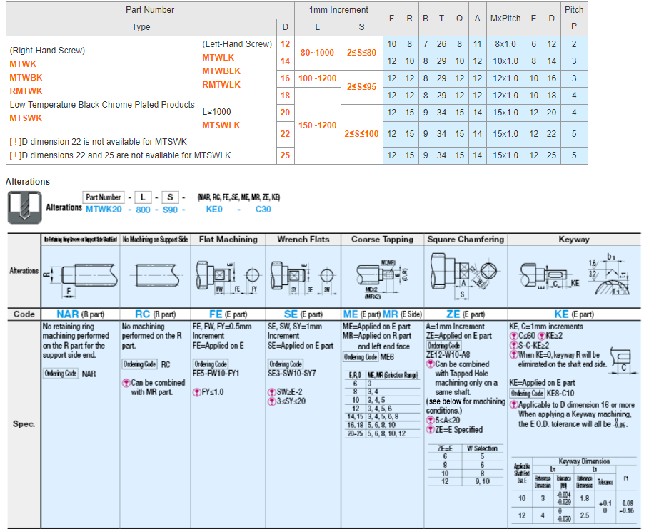Screen dimensions: 654x529
Task: Click the Coarse Tapping diagram
Action: [x=382, y=279]
